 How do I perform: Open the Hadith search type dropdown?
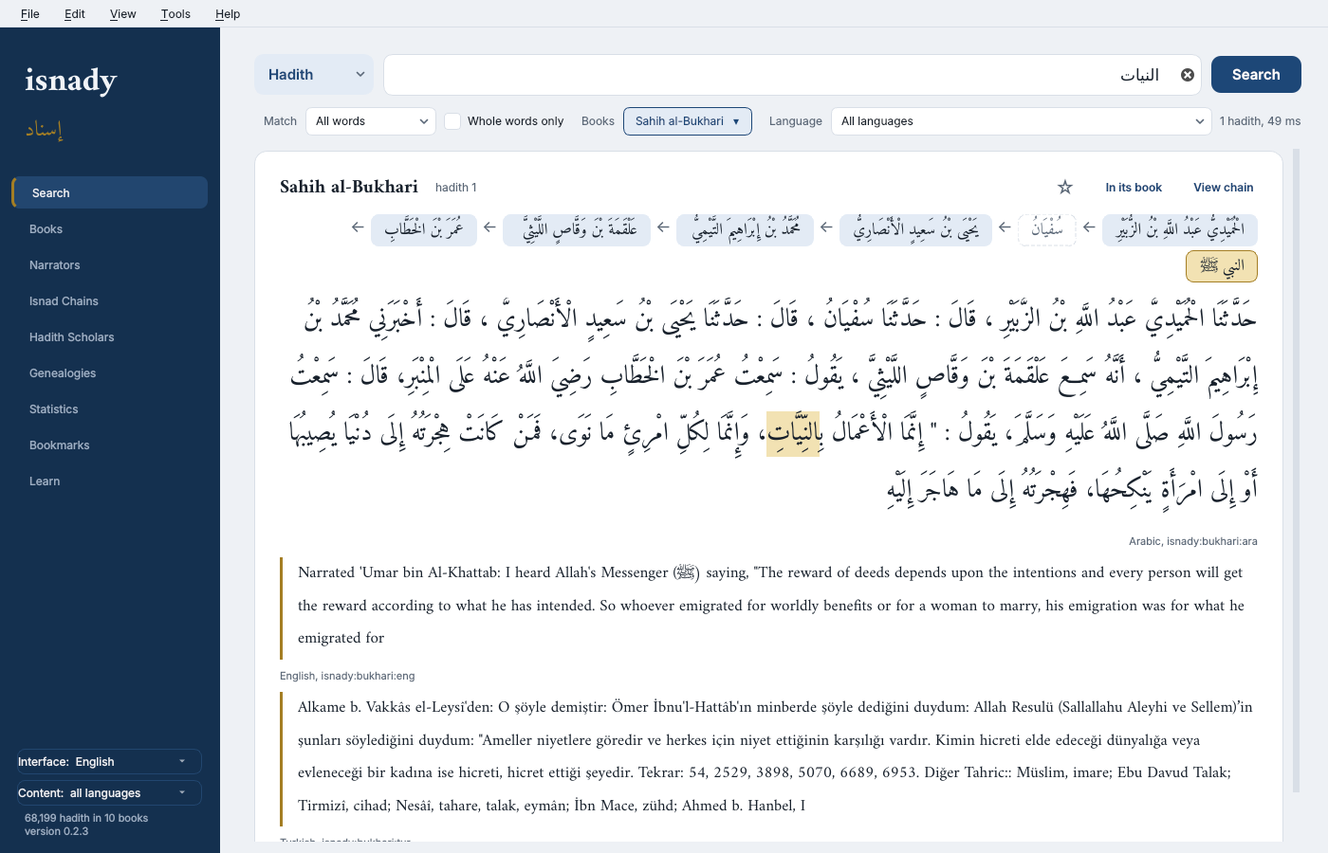(x=314, y=75)
